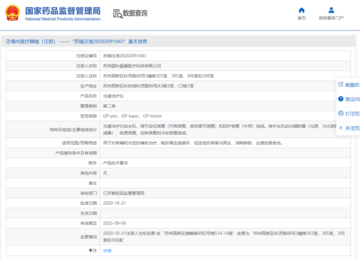Click the document icon before 境内医疗器械
Viewport: 360px width, 259px height.
coord(8,42)
